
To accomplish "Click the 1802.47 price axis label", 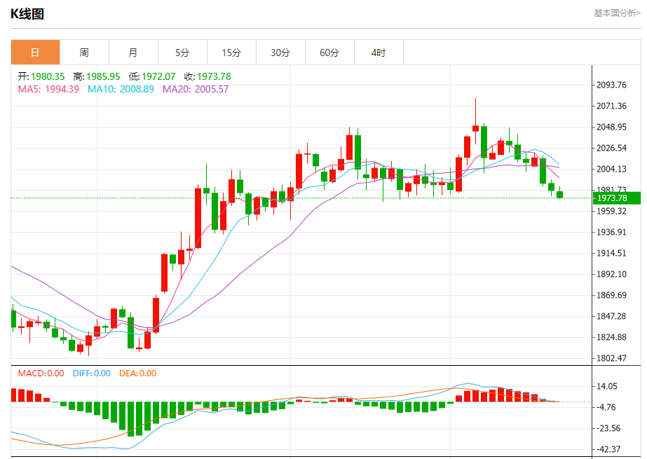I will click(x=611, y=358).
